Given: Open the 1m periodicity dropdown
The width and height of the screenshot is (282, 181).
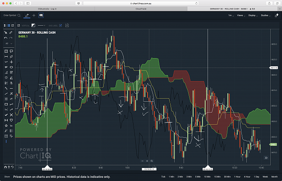Looking at the screenshot, I should [231, 15].
